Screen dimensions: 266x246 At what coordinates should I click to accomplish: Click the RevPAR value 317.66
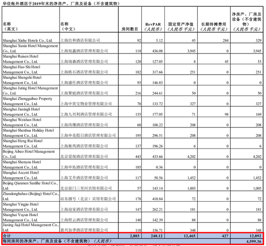(x=158, y=72)
